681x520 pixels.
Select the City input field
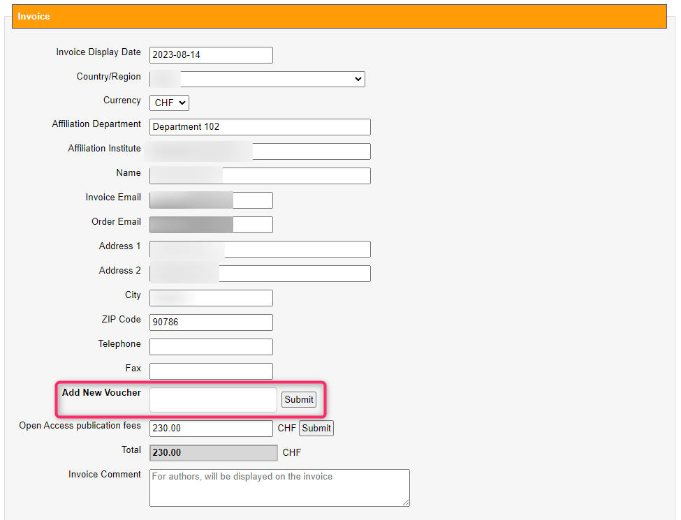coord(211,298)
